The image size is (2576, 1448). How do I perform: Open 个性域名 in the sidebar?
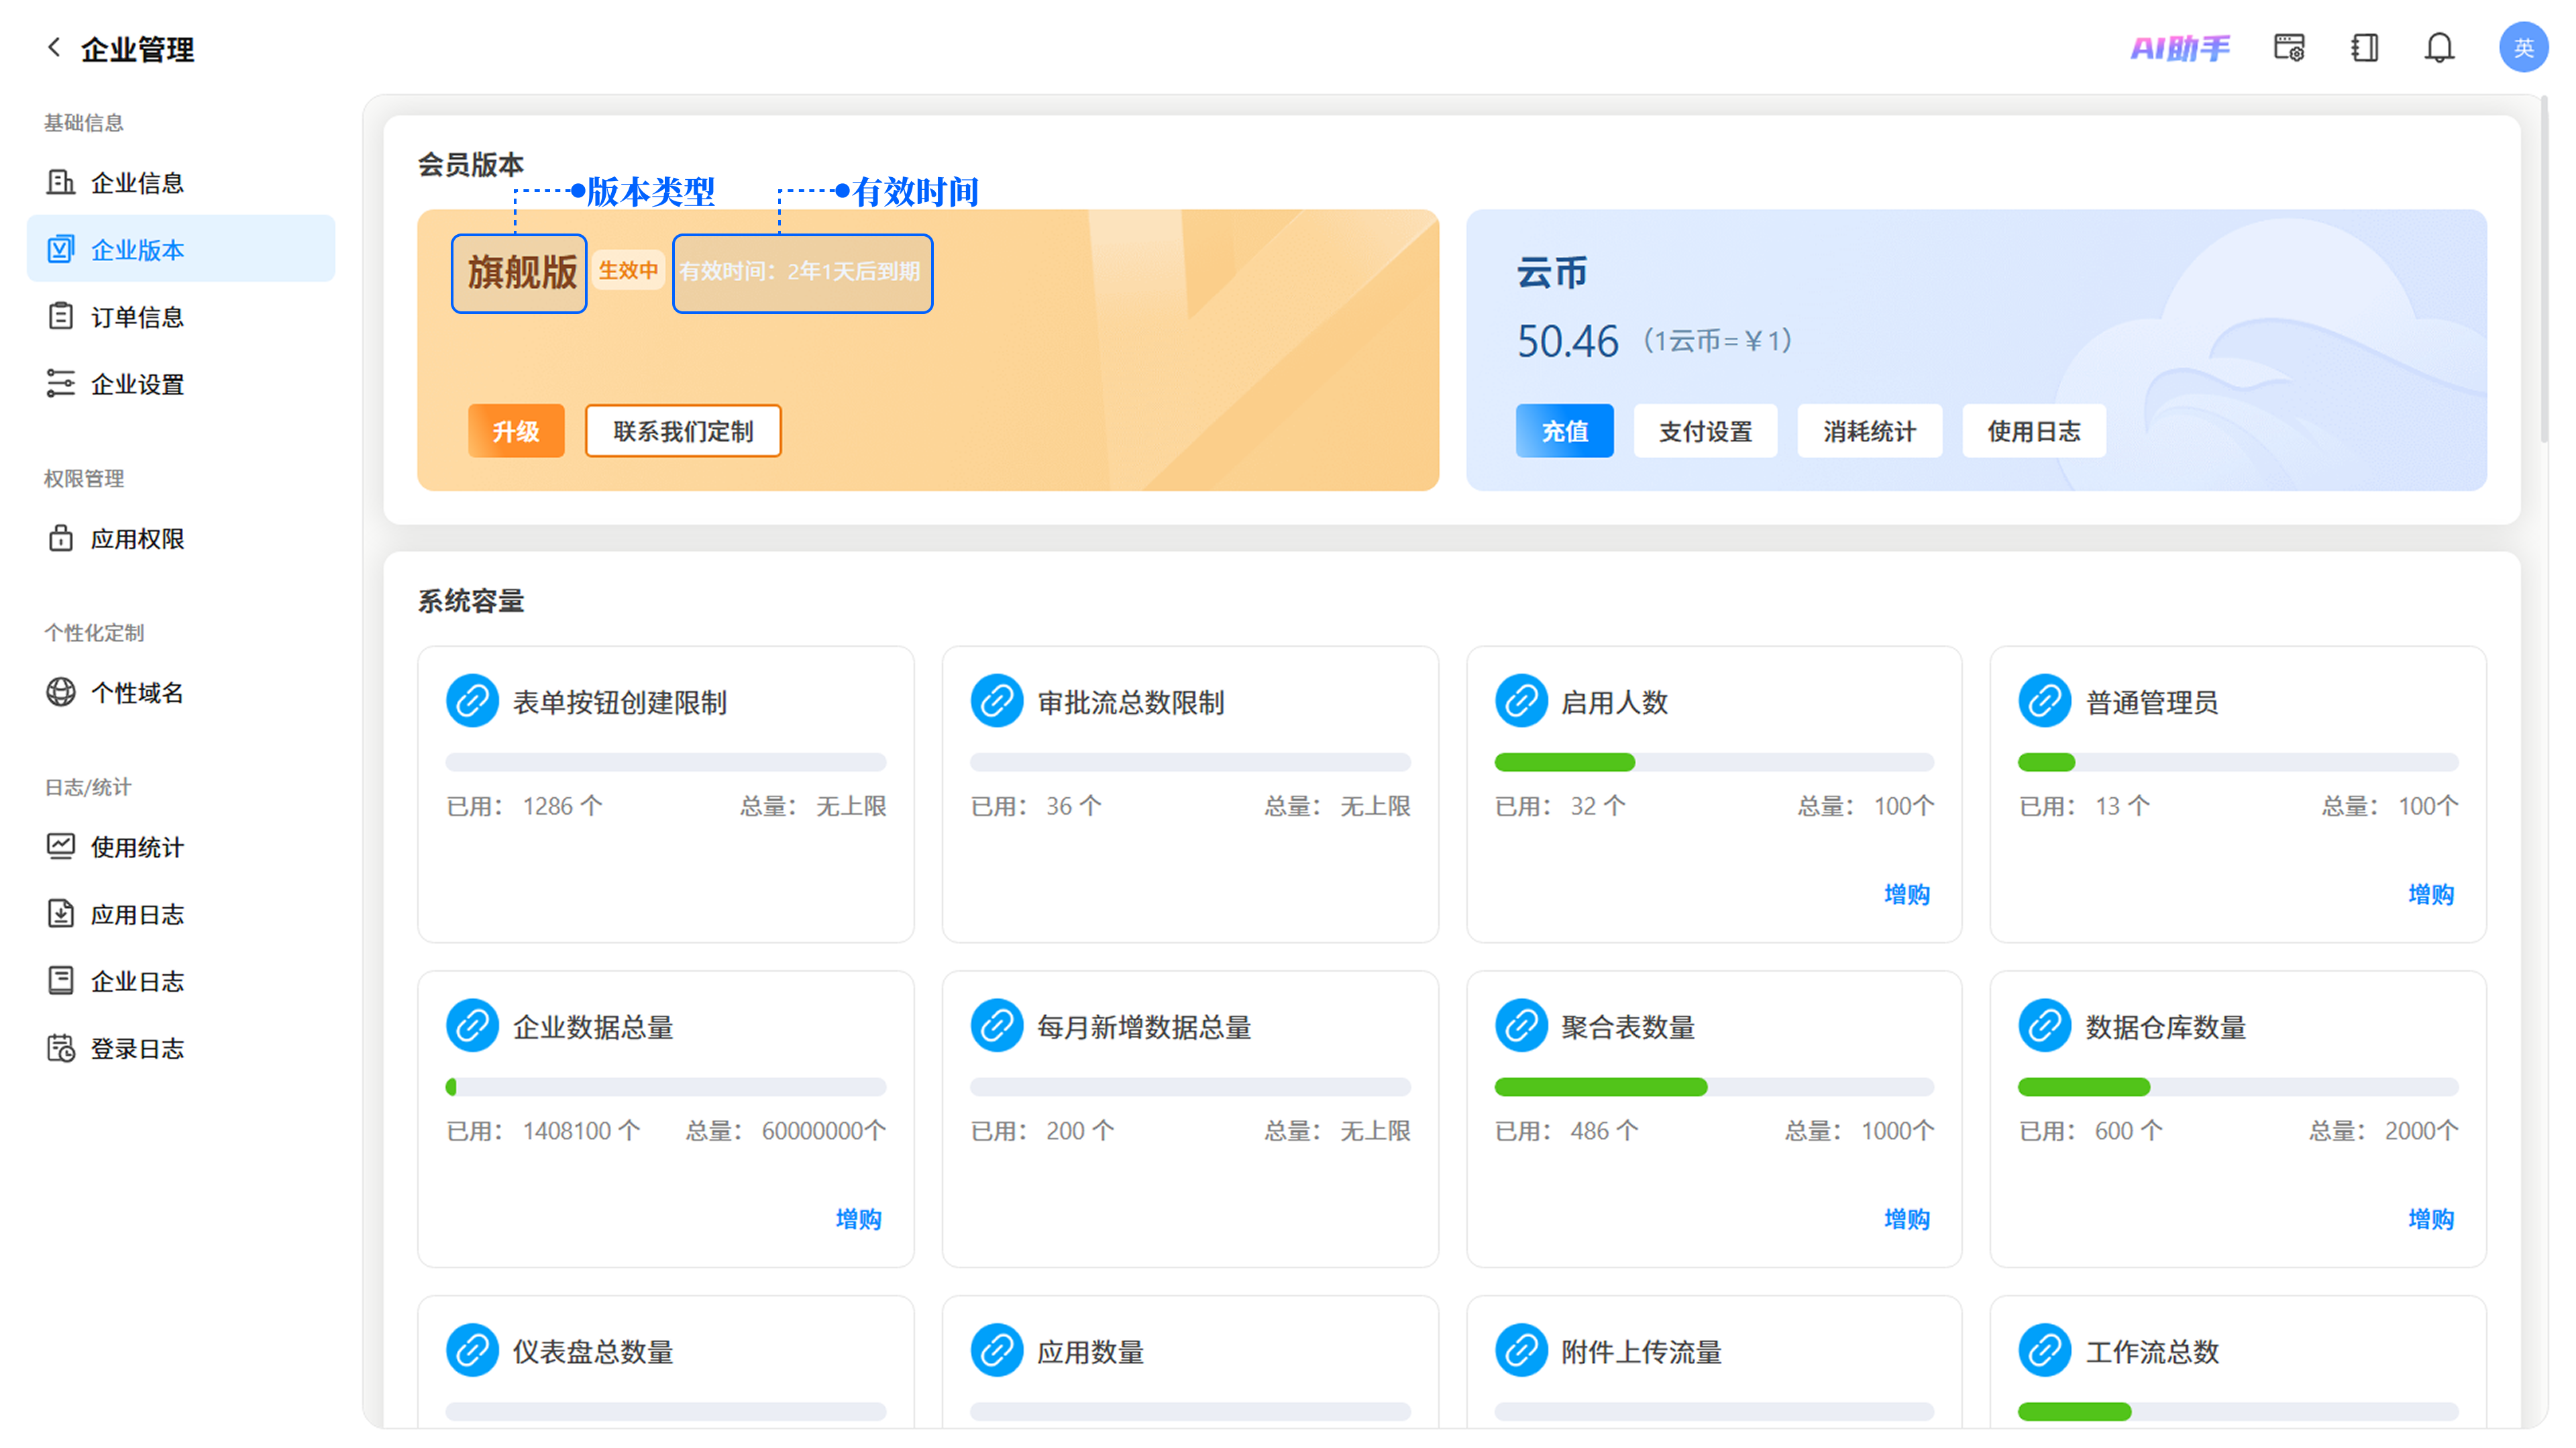click(181, 692)
